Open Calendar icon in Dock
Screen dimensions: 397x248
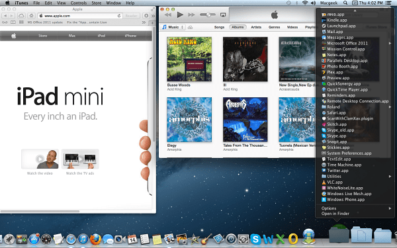click(132, 239)
